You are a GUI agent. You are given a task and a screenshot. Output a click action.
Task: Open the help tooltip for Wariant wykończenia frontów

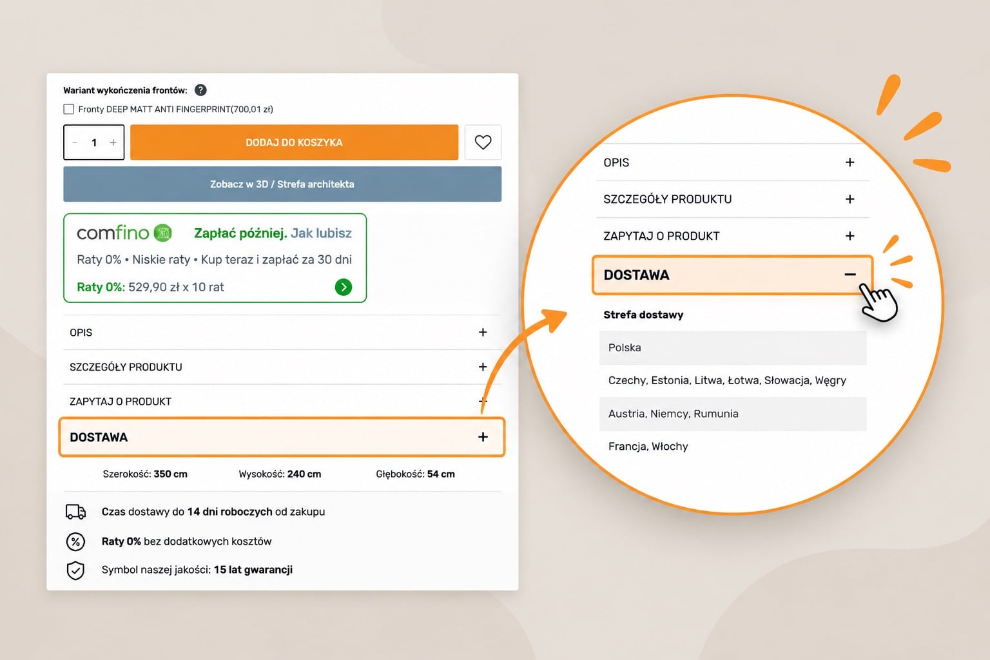click(x=200, y=90)
